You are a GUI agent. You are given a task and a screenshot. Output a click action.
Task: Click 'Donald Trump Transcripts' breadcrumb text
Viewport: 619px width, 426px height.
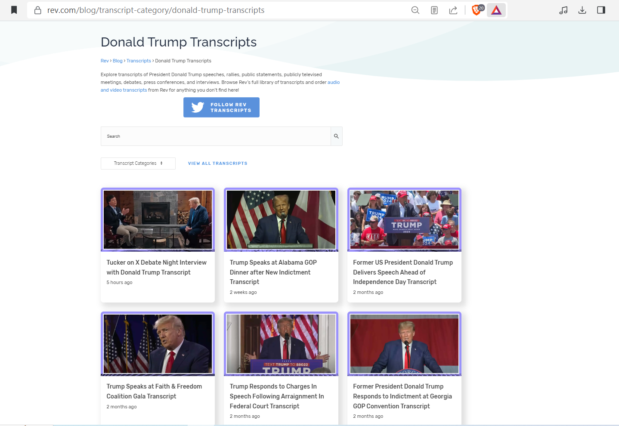coord(183,61)
